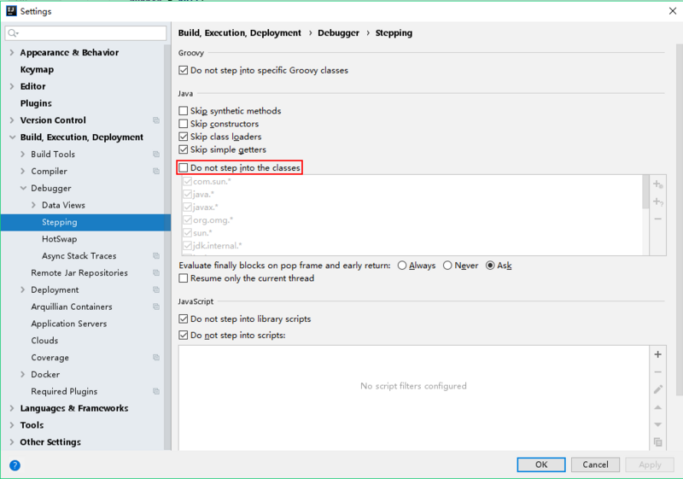Click project-level icon beside Required Plugins
The width and height of the screenshot is (683, 479).
[156, 391]
